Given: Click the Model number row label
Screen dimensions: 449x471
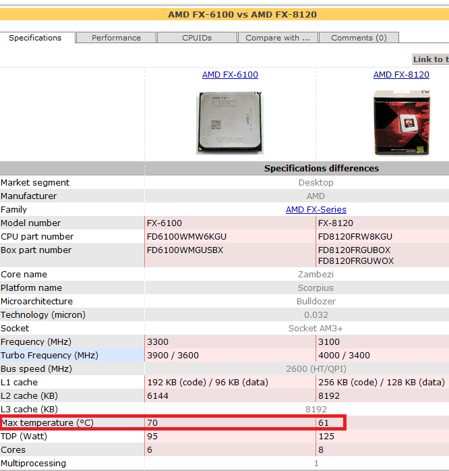Looking at the screenshot, I should [30, 223].
